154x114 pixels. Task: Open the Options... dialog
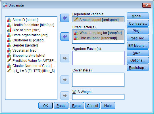pos(138,60)
